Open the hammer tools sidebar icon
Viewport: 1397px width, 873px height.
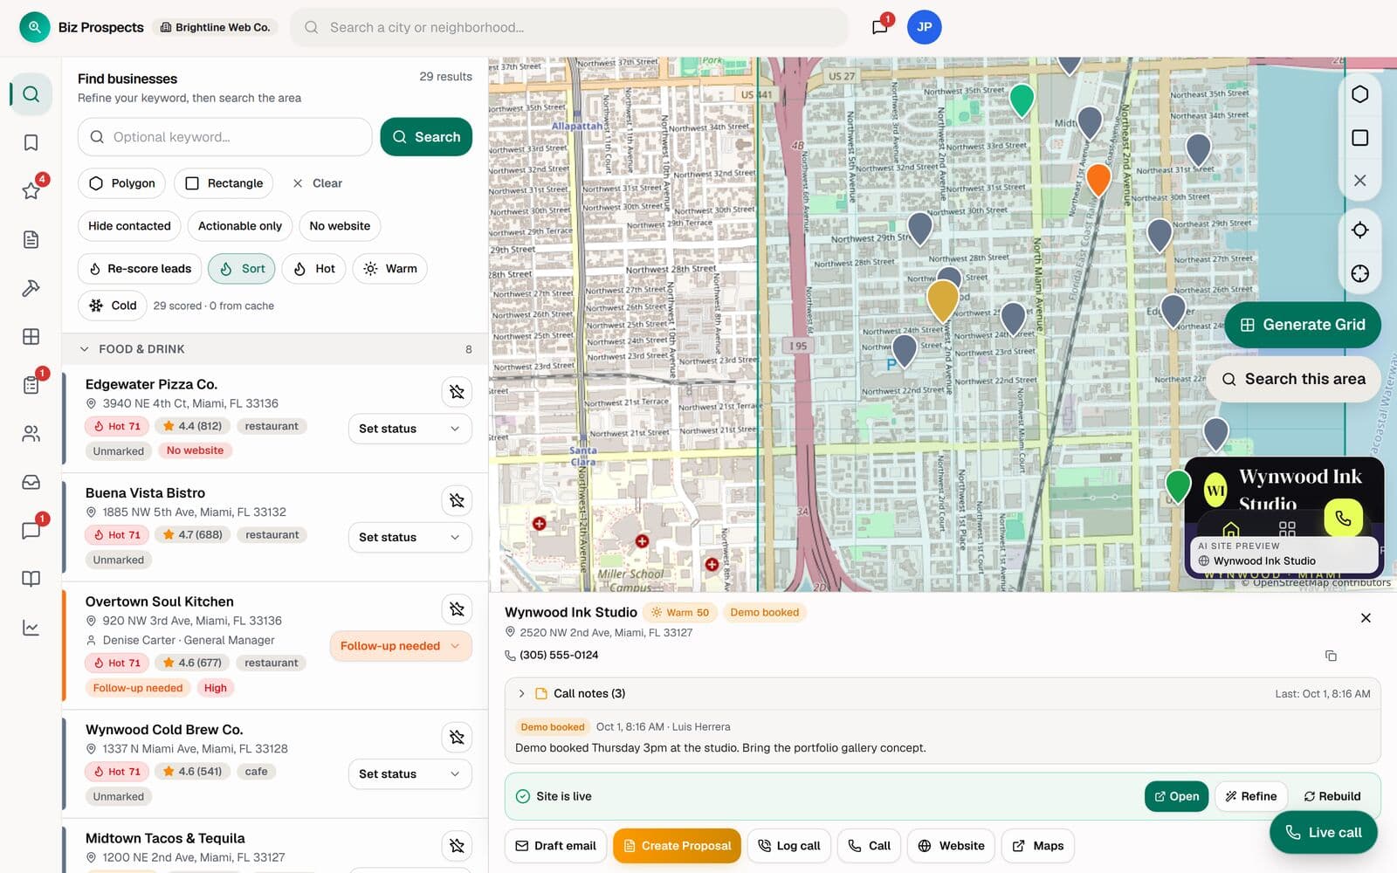(31, 288)
